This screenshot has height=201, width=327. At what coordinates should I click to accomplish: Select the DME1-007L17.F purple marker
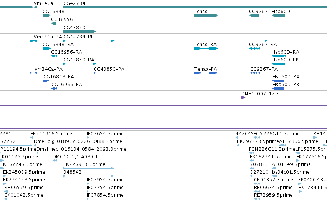[243, 98]
